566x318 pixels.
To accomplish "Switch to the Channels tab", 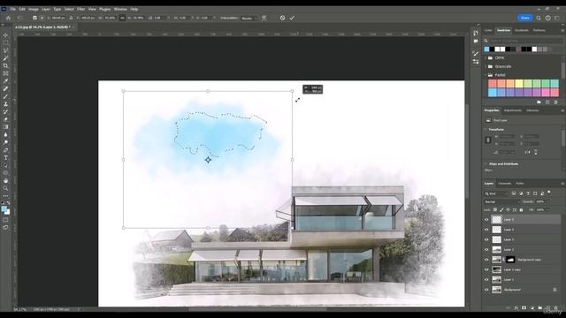I will (x=505, y=184).
